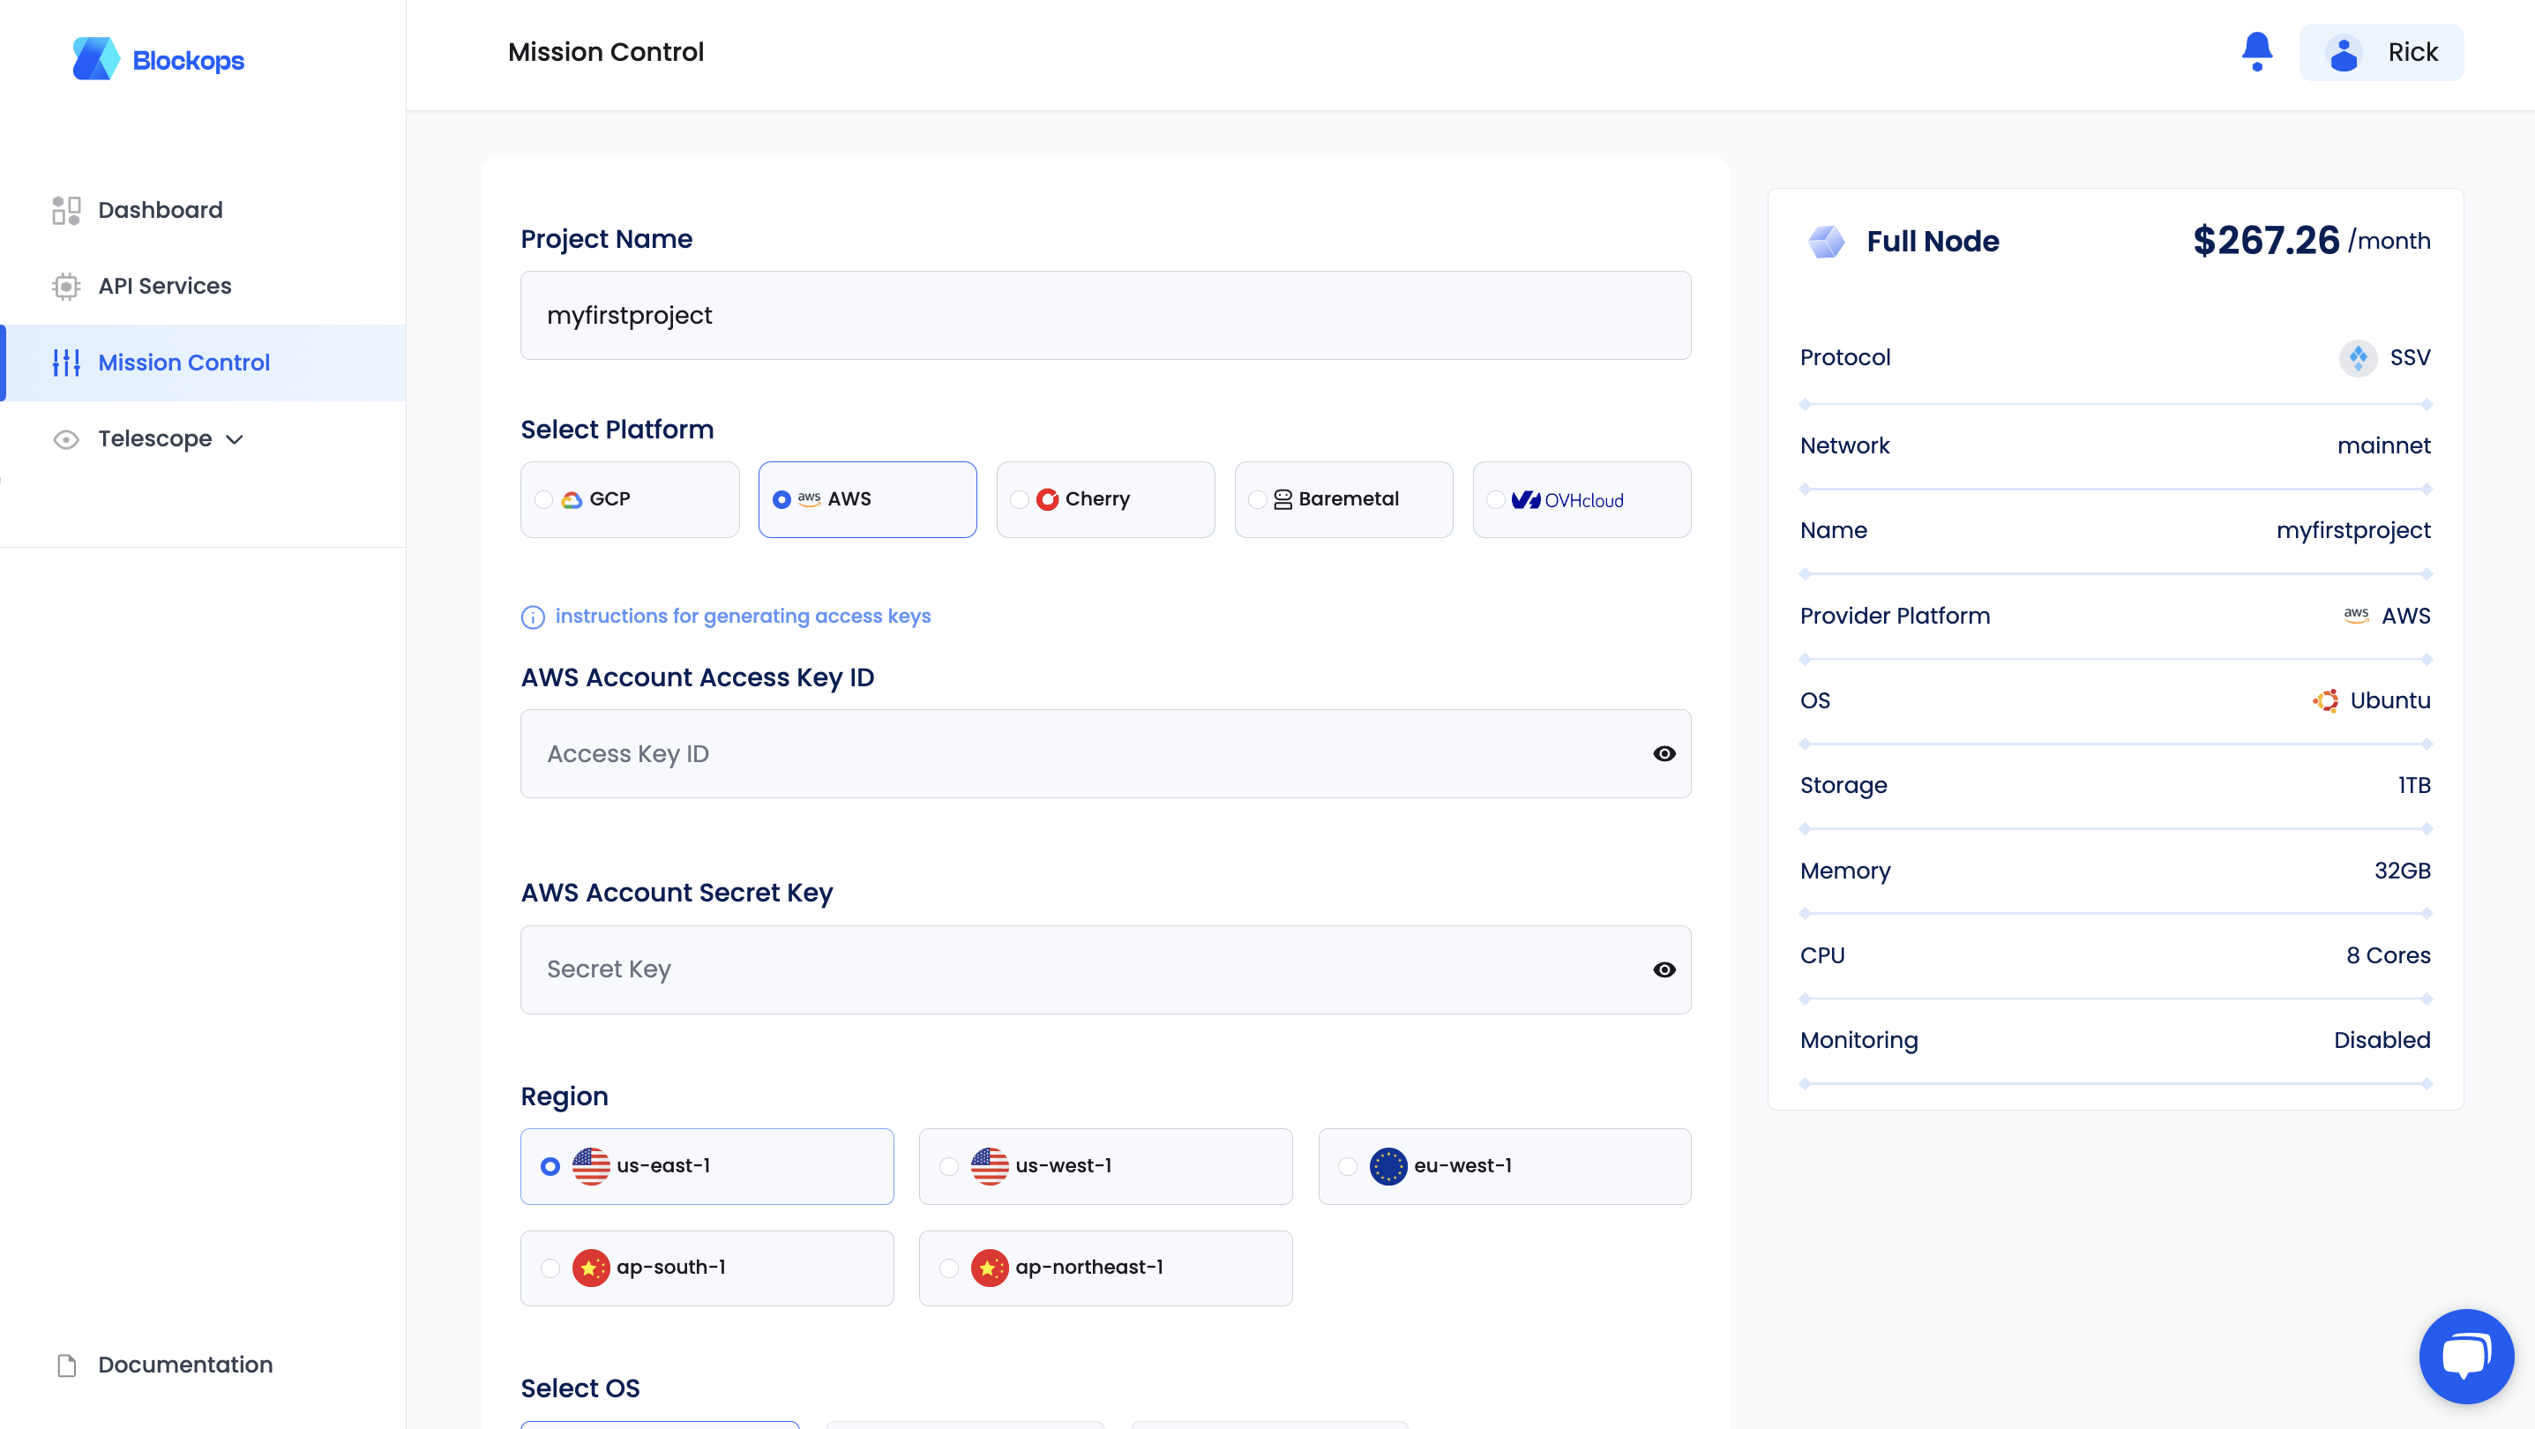Click the EU flag for eu-west-1
This screenshot has height=1429, width=2535.
pos(1388,1166)
